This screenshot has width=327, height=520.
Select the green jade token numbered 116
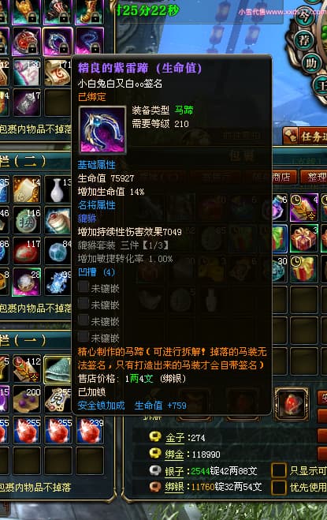click(27, 220)
